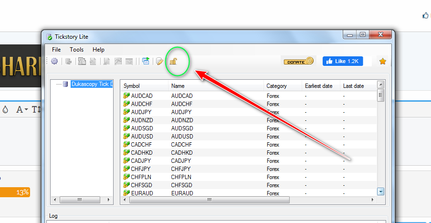Select AUDCHF in the Symbol column
This screenshot has width=431, height=223.
[142, 104]
